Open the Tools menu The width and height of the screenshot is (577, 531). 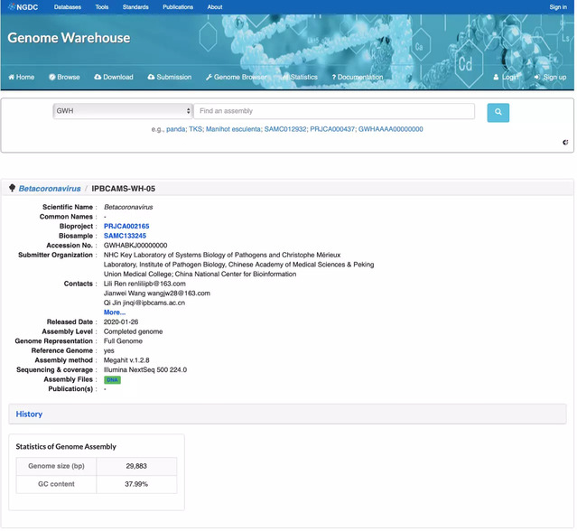click(102, 7)
